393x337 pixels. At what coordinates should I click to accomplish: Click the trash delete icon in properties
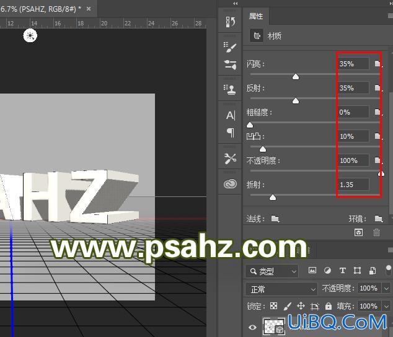(376, 232)
